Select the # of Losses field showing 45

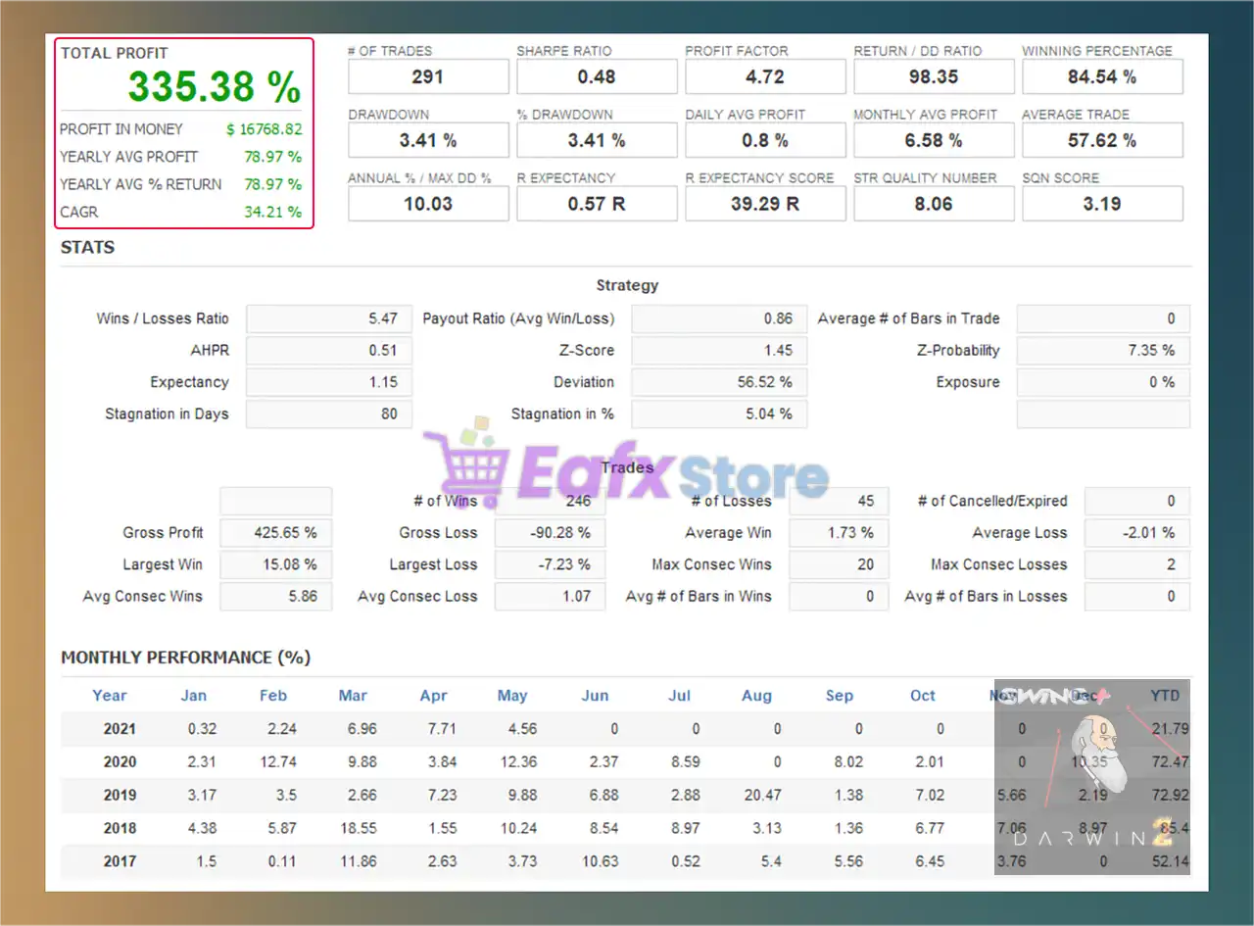(839, 501)
